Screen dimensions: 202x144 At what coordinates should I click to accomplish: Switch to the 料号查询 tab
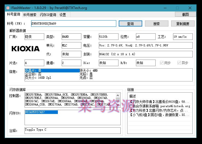tap(14, 14)
